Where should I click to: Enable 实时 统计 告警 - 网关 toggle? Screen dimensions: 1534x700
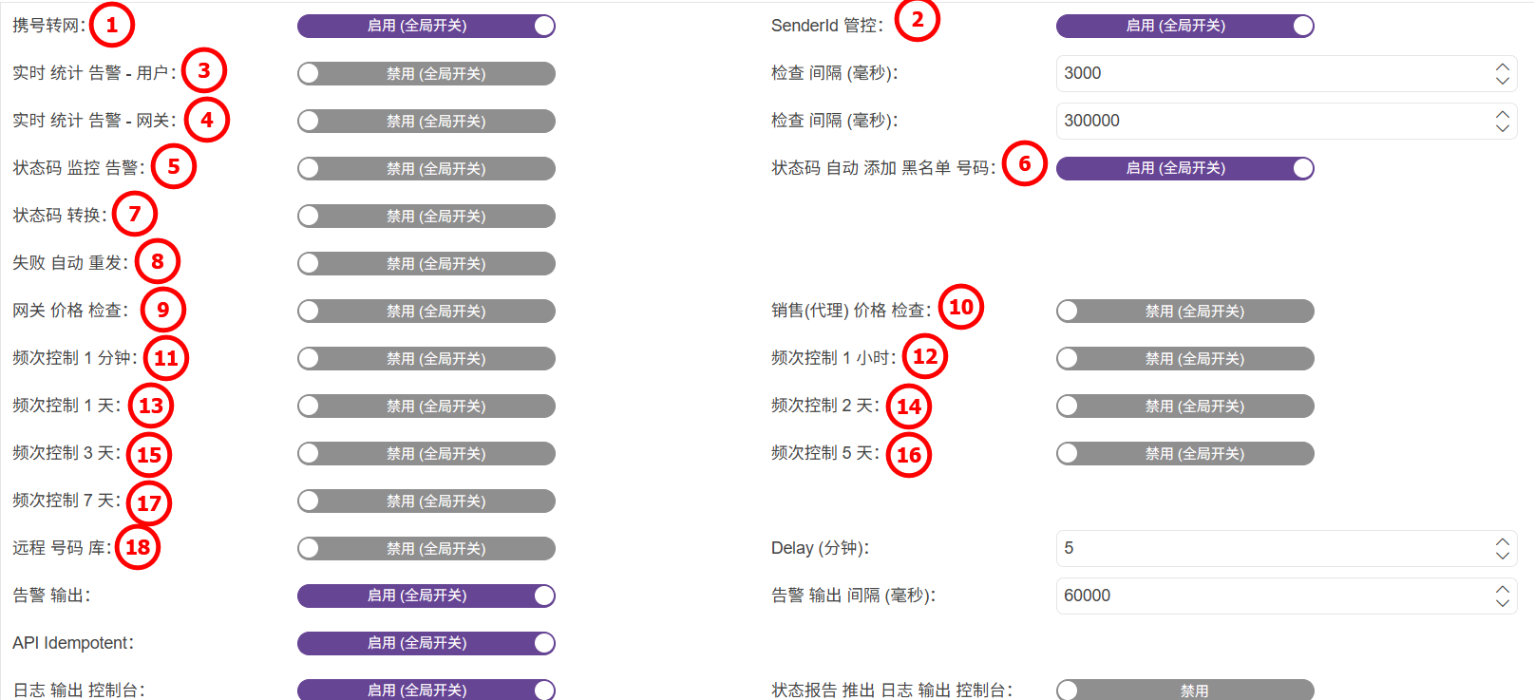click(426, 121)
